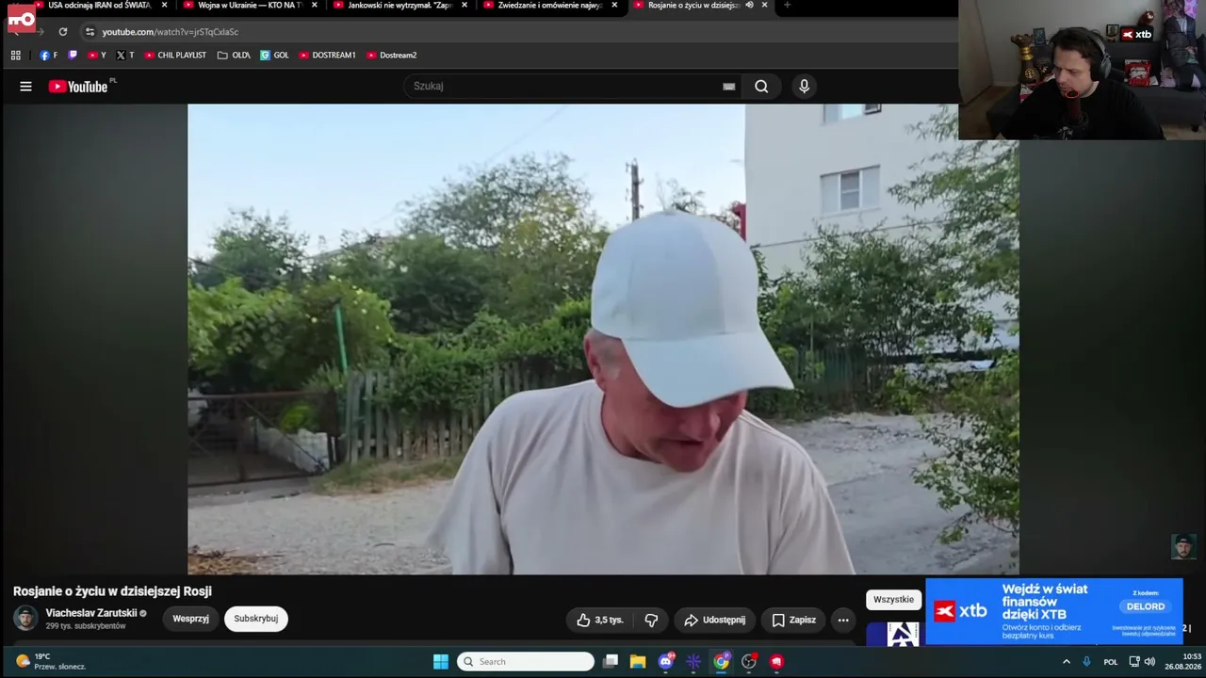Open the browser apps grid icon

(x=16, y=56)
